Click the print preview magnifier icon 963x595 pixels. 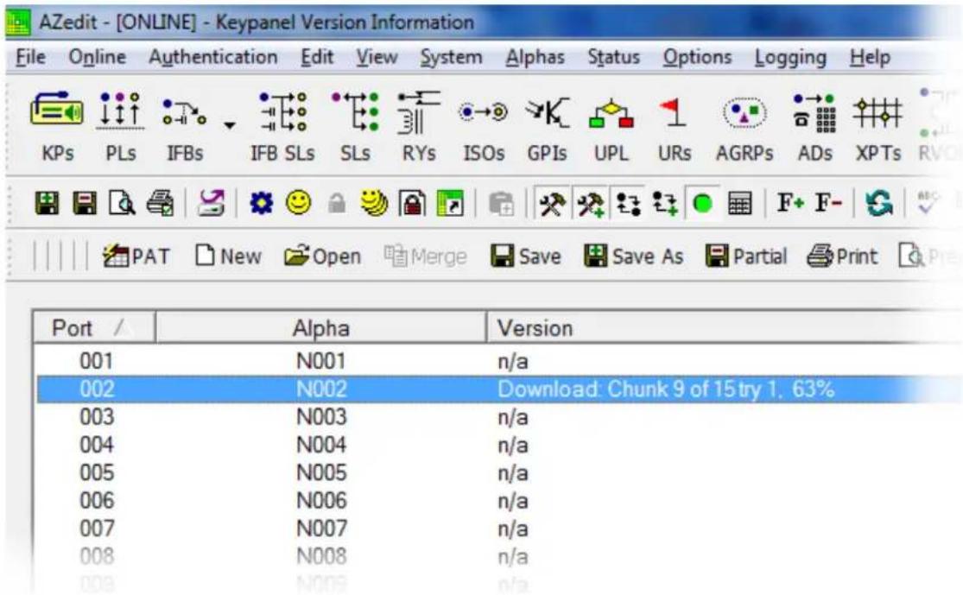point(123,203)
